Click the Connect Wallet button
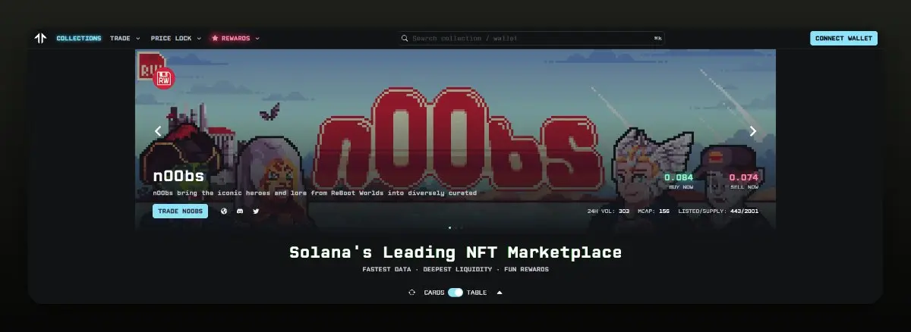 point(843,38)
